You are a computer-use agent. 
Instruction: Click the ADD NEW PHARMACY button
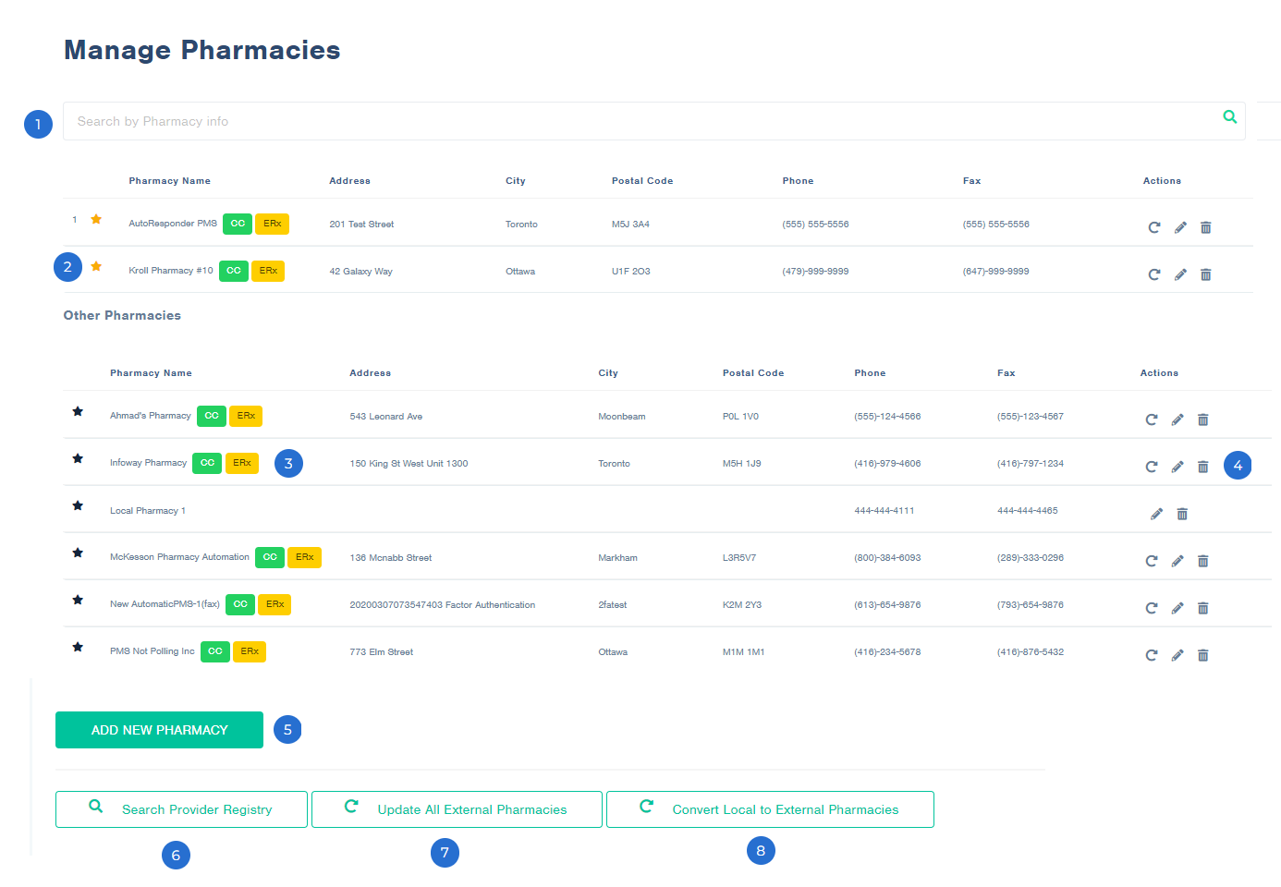coord(159,730)
